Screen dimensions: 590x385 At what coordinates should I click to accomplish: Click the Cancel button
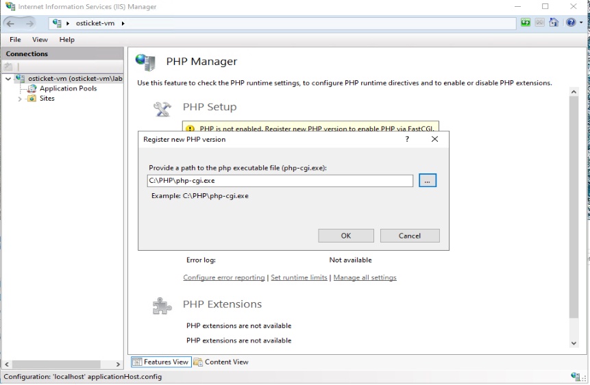point(410,236)
